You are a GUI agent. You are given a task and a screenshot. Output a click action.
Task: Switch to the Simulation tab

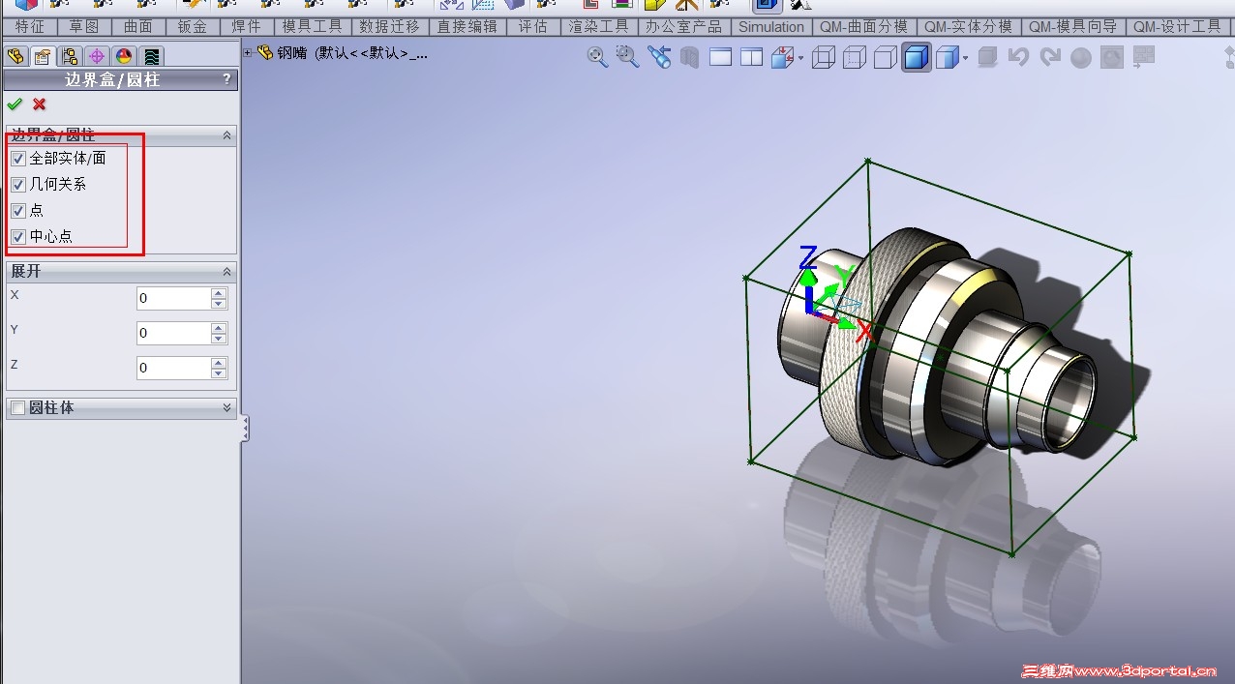click(771, 27)
